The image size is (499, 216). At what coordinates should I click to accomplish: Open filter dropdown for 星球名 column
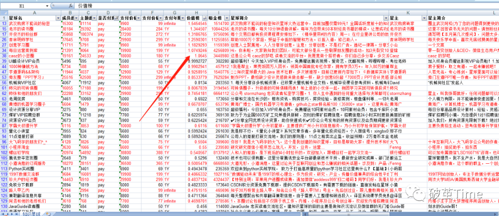pyautogui.click(x=58, y=18)
